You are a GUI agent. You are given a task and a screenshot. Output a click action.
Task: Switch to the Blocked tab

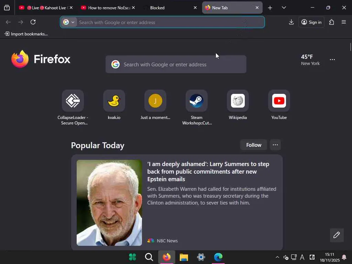(170, 8)
